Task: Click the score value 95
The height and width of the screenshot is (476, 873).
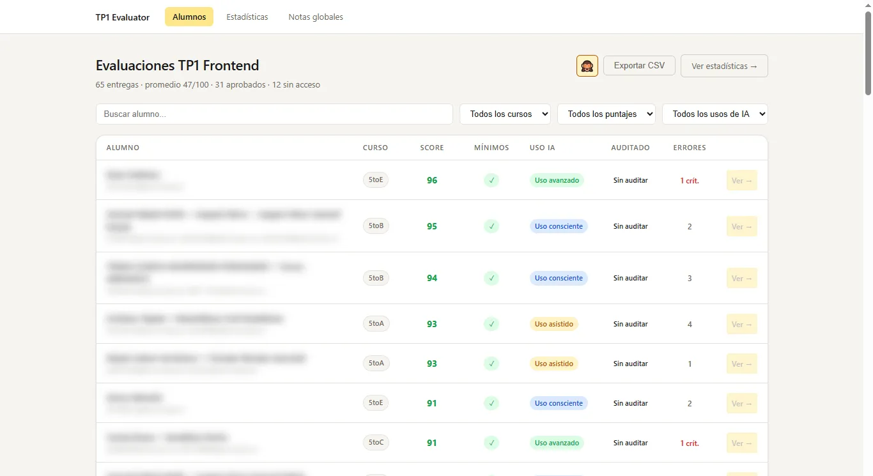Action: point(432,226)
